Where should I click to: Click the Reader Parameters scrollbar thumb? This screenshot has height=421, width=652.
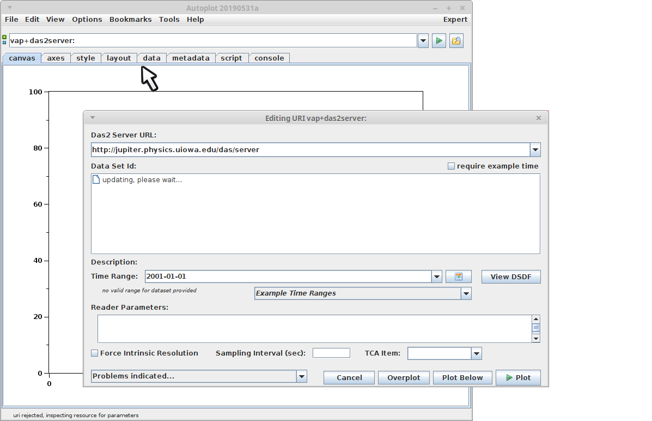coord(536,328)
